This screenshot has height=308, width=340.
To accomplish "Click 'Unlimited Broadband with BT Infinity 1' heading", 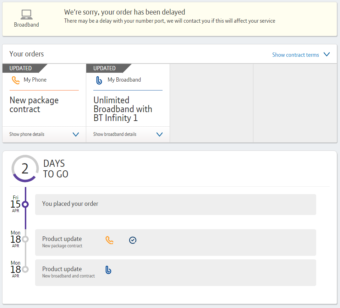I will pyautogui.click(x=123, y=109).
